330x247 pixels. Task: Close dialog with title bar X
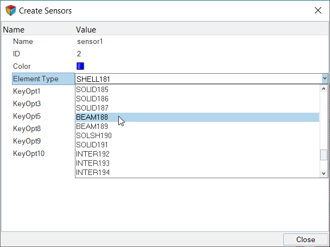[318, 10]
